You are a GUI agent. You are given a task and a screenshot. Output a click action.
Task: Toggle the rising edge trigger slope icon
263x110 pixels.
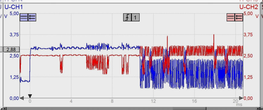pos(127,17)
